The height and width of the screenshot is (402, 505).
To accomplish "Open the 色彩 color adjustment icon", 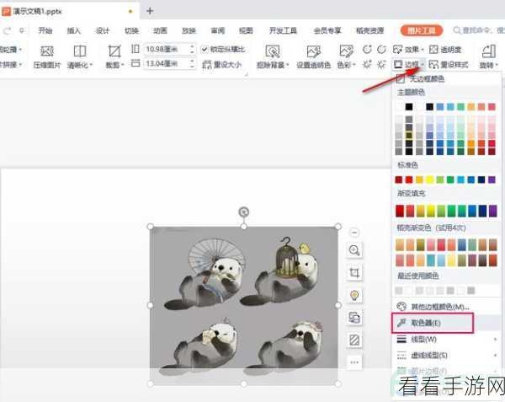I will coord(346,51).
